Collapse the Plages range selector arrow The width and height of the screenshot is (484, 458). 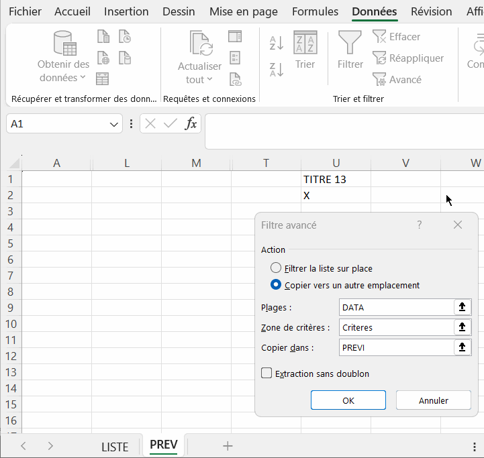click(x=462, y=307)
